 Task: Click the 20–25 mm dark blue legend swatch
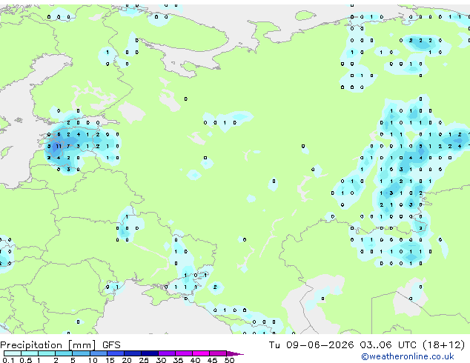[133, 353]
